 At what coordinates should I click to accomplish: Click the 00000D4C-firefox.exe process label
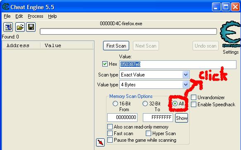[121, 24]
